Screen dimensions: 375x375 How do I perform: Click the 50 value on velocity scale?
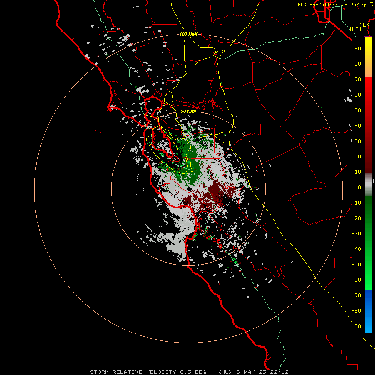pyautogui.click(x=358, y=110)
